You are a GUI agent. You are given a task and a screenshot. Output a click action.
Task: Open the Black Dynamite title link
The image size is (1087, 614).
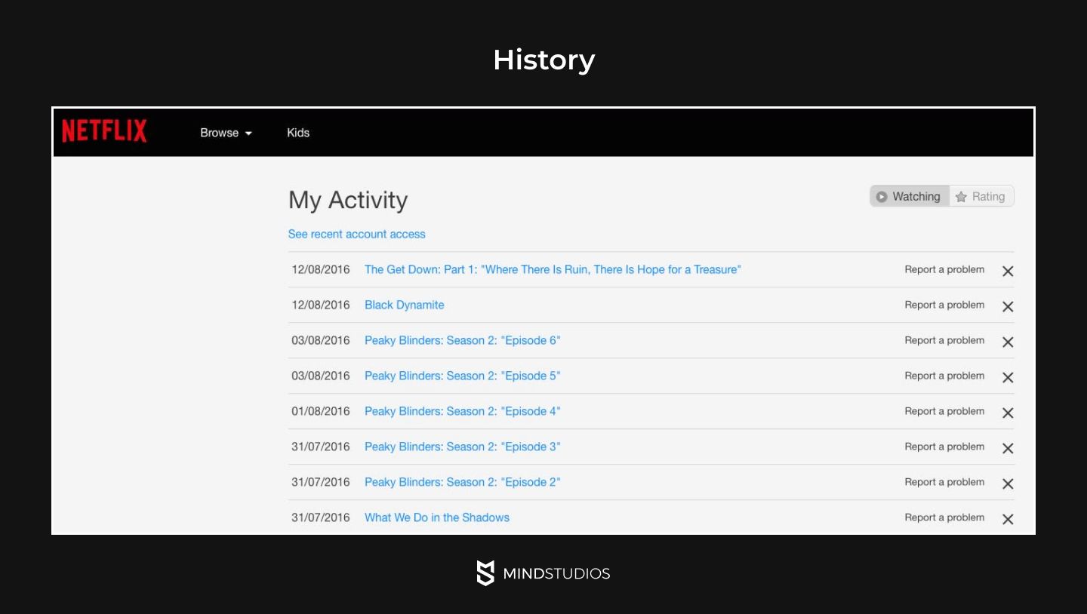404,305
